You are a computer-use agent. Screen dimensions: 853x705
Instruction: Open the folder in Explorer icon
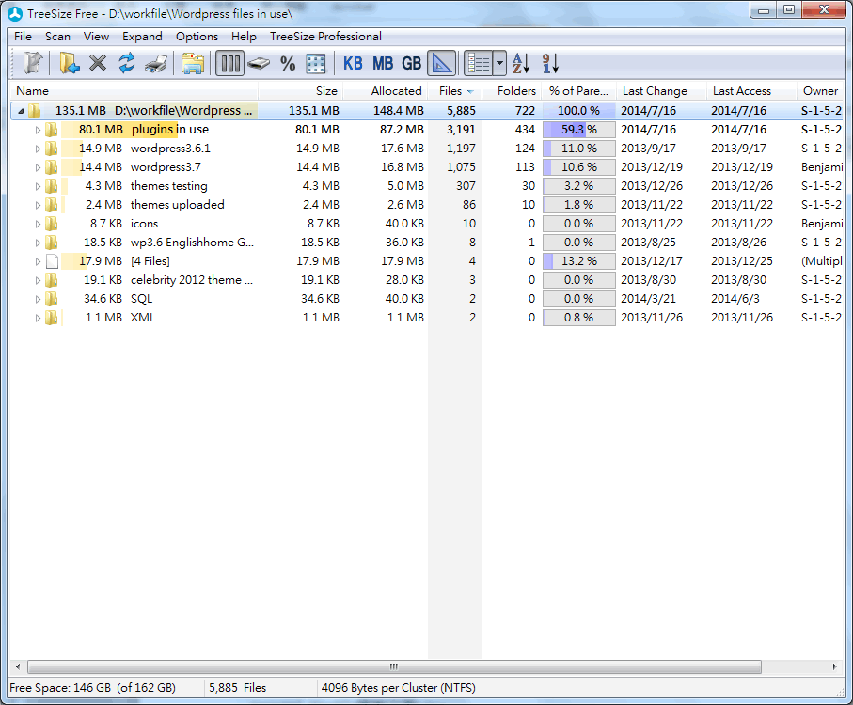pos(193,63)
